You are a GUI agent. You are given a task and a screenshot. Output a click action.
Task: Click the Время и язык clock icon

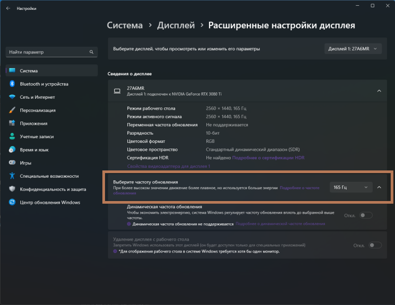pyautogui.click(x=12, y=150)
